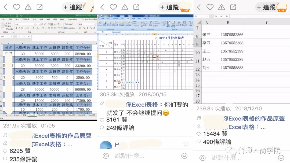Tap the @ mention icon in right comment bar
Image resolution: width=290 pixels, height=163 pixels.
point(202,158)
